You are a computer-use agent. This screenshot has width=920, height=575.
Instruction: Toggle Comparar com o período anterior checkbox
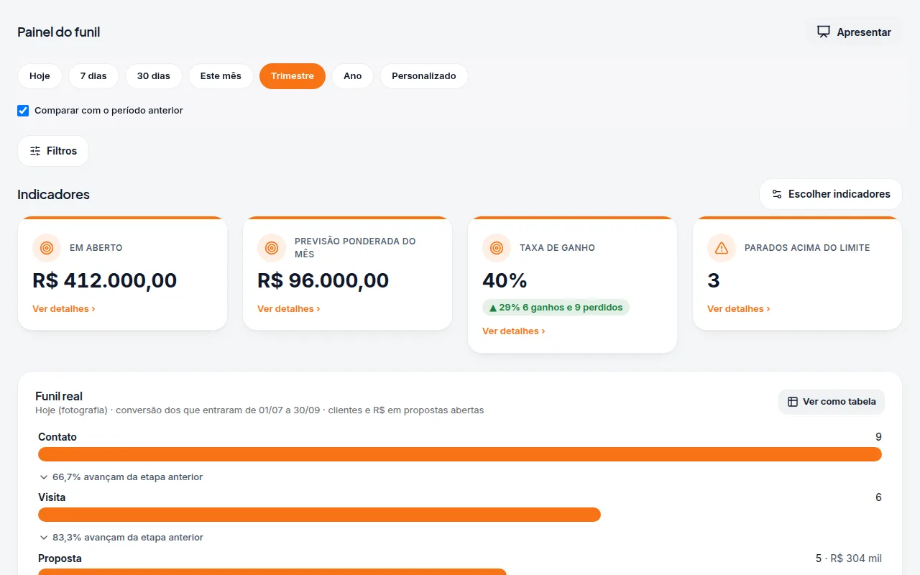click(23, 111)
